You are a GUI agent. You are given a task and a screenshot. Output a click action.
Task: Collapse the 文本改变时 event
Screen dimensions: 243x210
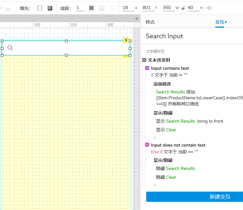(144, 60)
